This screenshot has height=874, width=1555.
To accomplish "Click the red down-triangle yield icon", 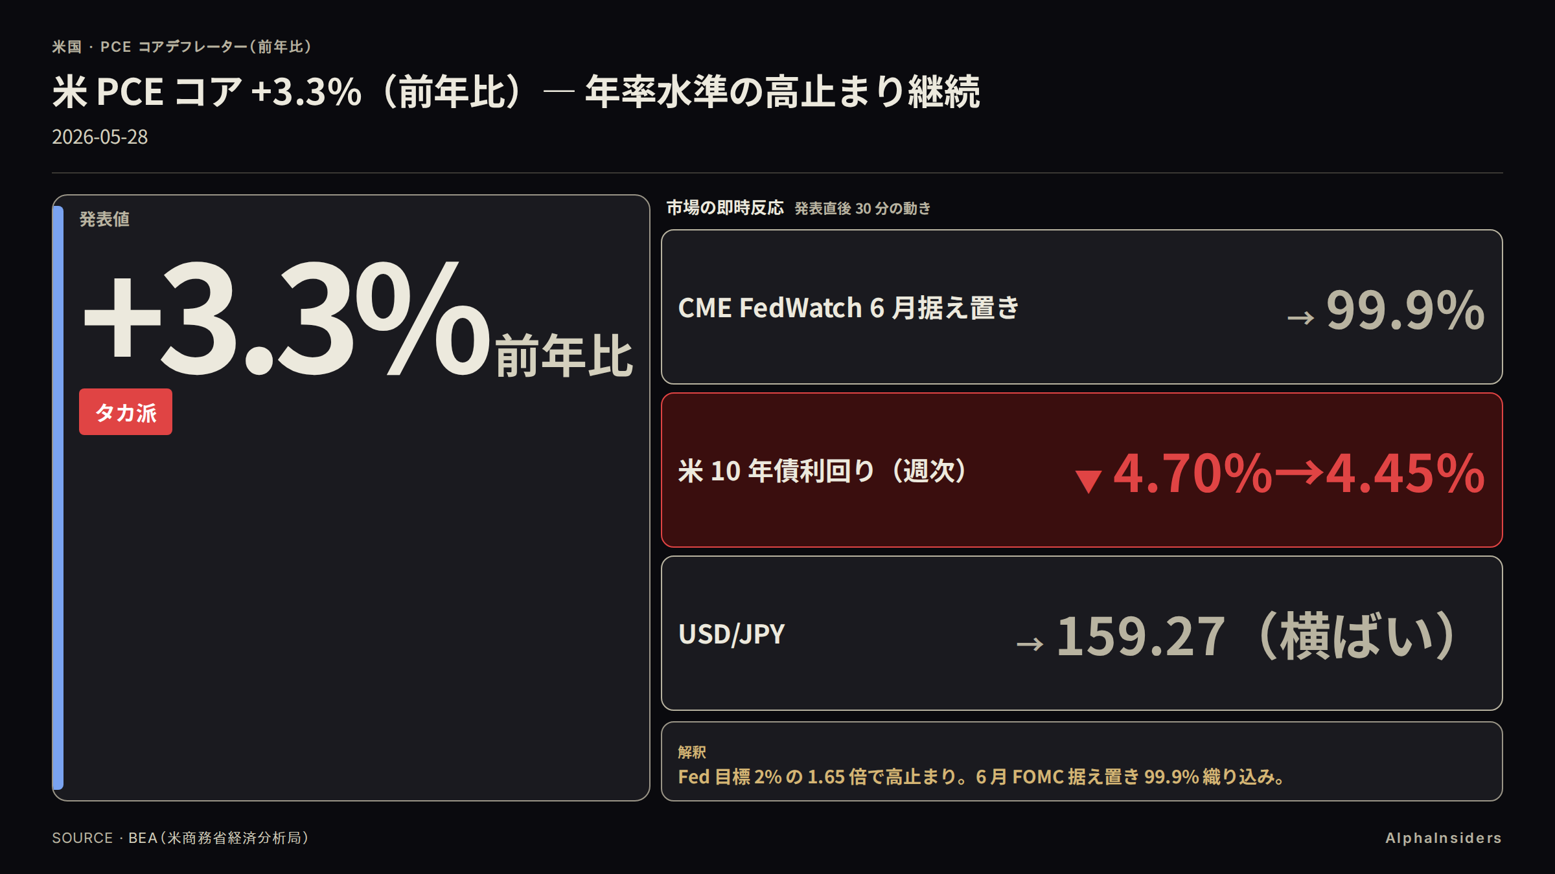I will click(x=1088, y=482).
